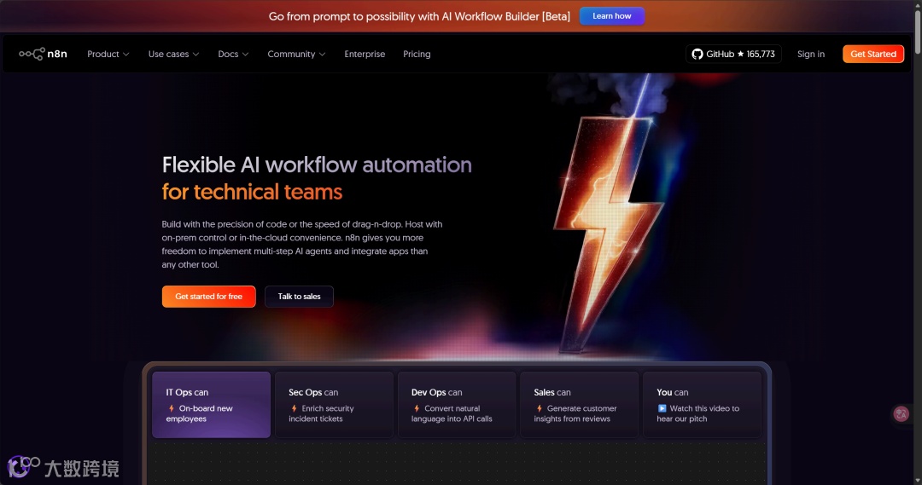The width and height of the screenshot is (922, 485).
Task: Open the GitHub star count link
Action: tap(733, 54)
